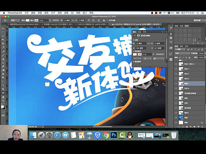Screen dimensions: 206x154
Task: Hide the 形状 2 layer
Action: 176,74
